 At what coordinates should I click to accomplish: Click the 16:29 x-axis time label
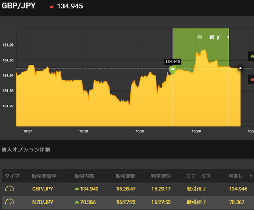(196, 131)
